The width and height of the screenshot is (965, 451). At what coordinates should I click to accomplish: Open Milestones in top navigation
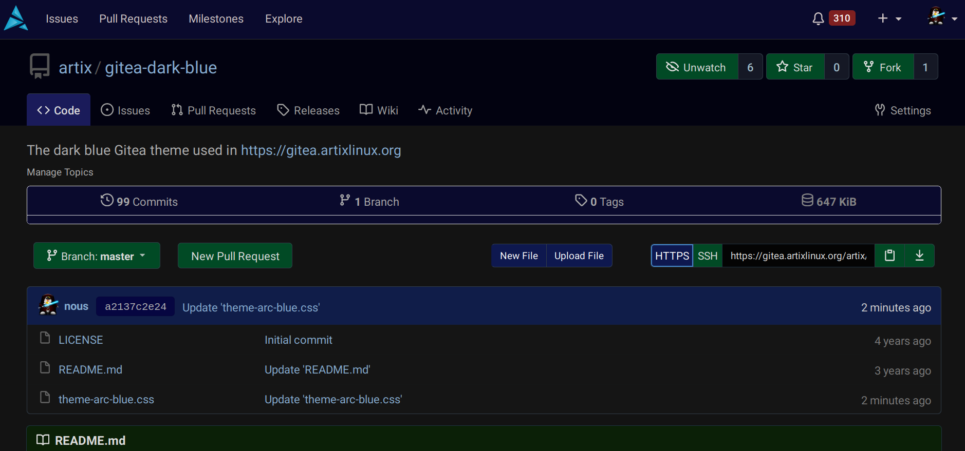click(x=216, y=19)
